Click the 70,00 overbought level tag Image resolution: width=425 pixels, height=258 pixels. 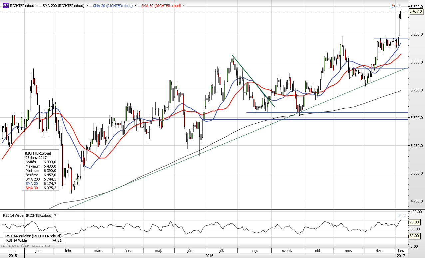(x=414, y=222)
